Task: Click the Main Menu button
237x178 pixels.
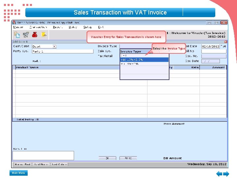Action: [x=18, y=173]
